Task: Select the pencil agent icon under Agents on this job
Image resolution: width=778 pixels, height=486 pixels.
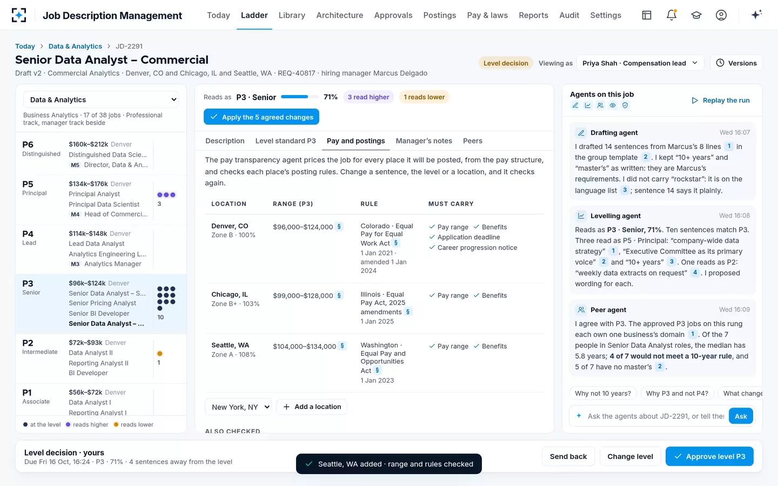Action: (575, 105)
